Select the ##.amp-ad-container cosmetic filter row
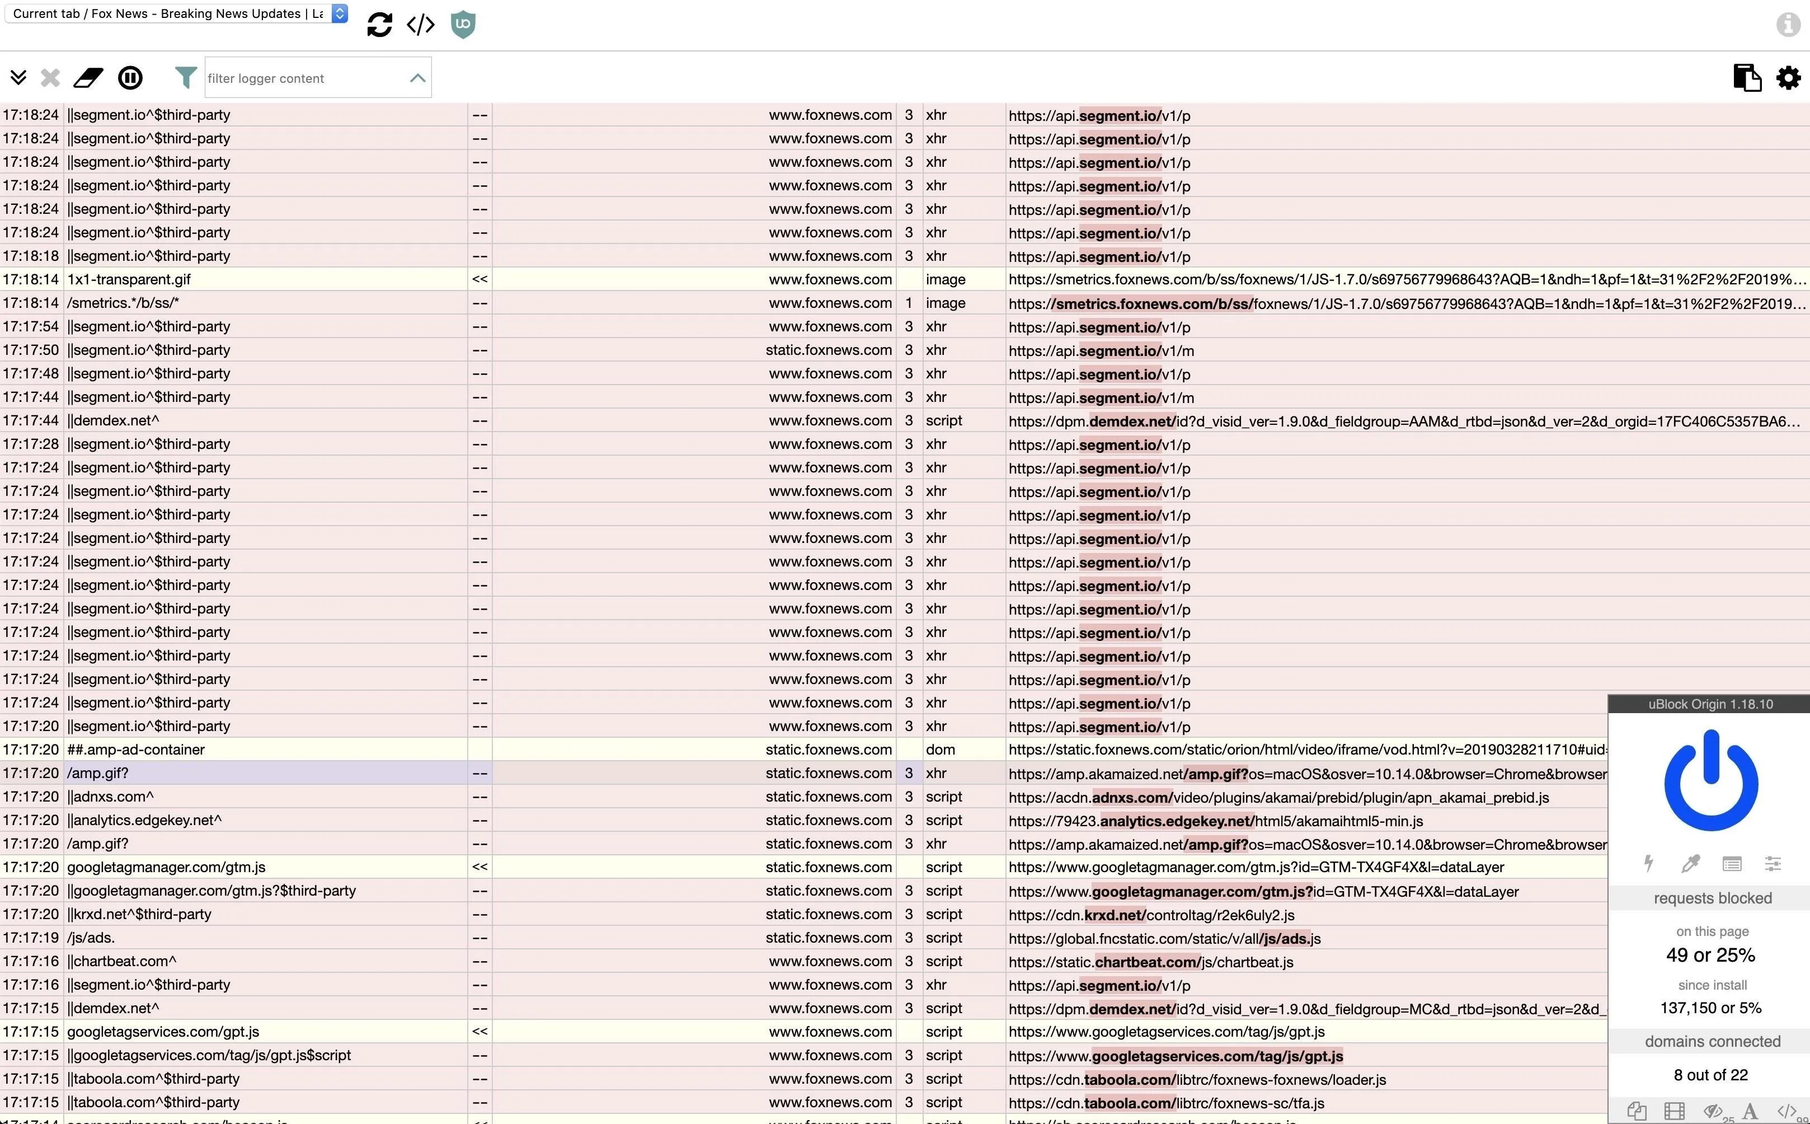The image size is (1810, 1124). [x=804, y=750]
